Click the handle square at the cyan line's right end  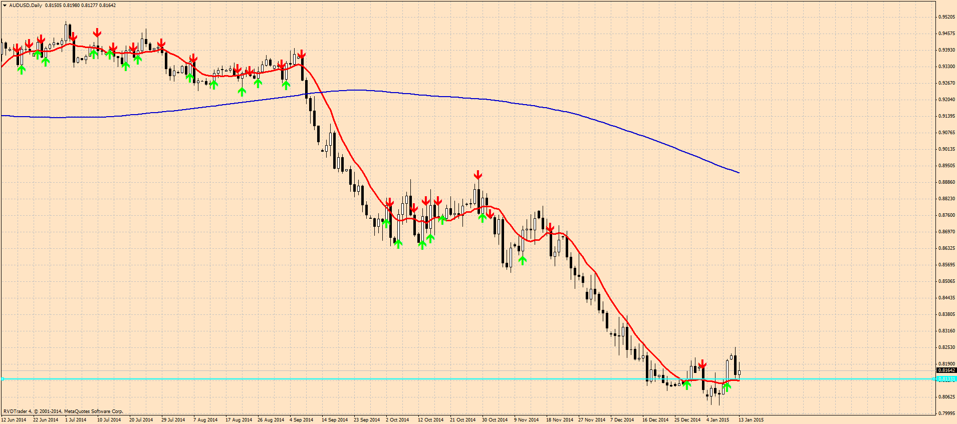pyautogui.click(x=934, y=379)
